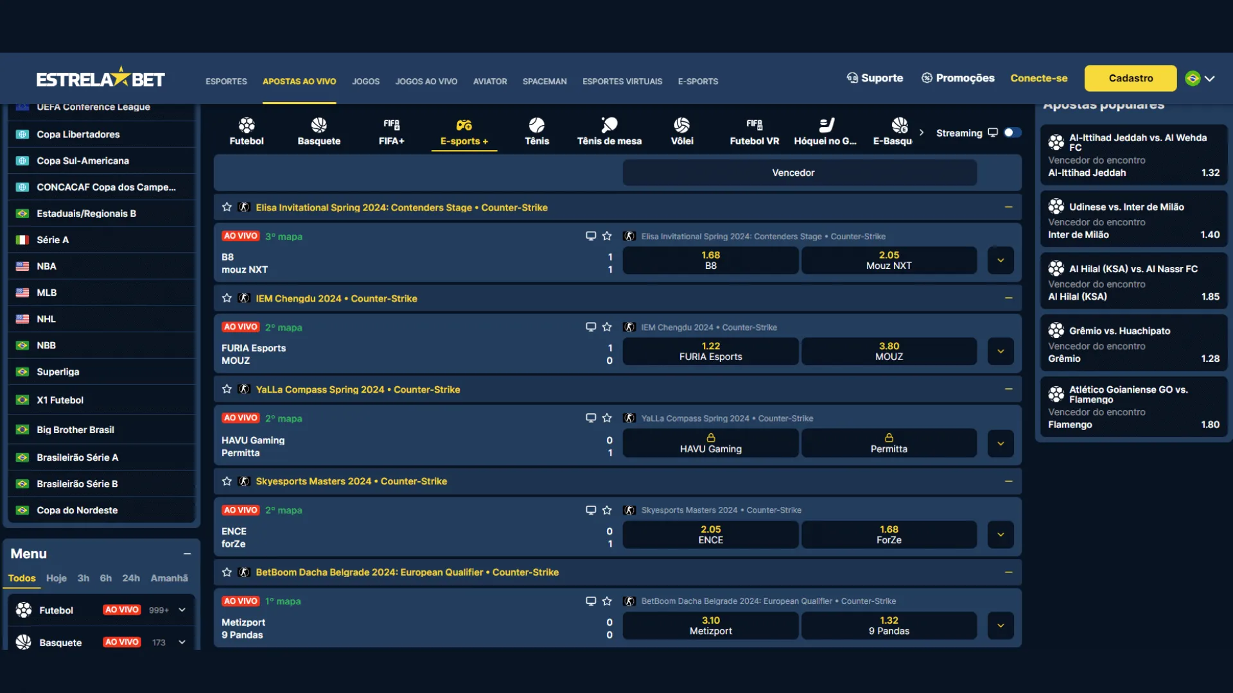
Task: Favorite the Elisa Invitational Spring 2024 league
Action: [x=227, y=207]
